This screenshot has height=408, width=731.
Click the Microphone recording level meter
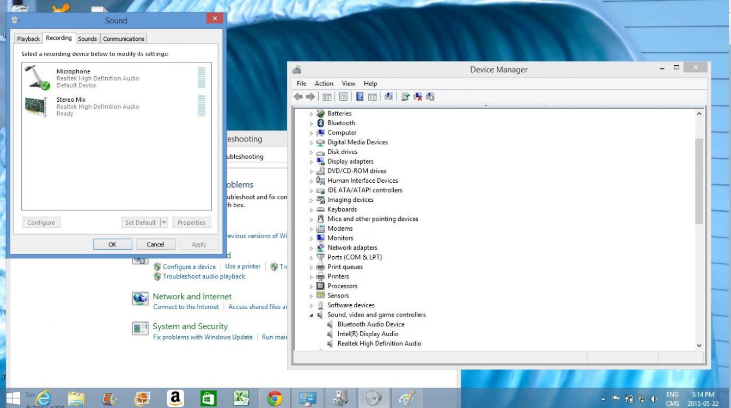(202, 76)
